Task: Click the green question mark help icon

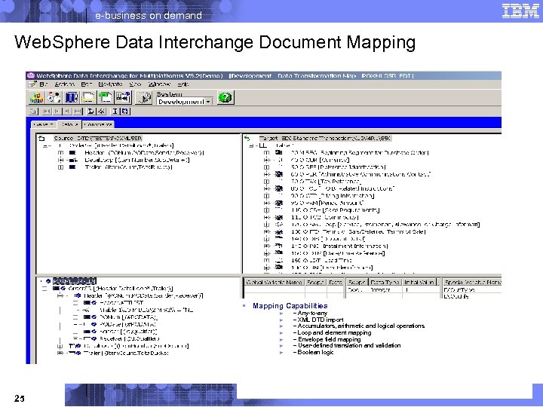Action: (x=225, y=97)
